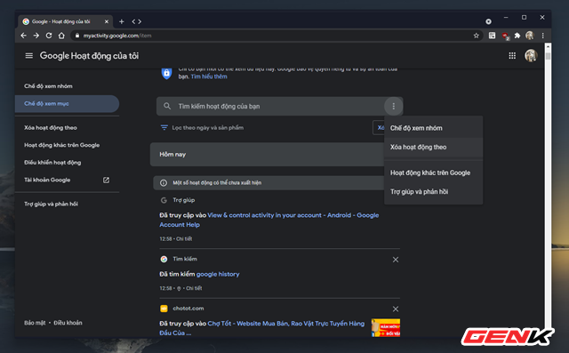The image size is (569, 353).
Task: Delete the chotot.com activity entry
Action: (396, 309)
